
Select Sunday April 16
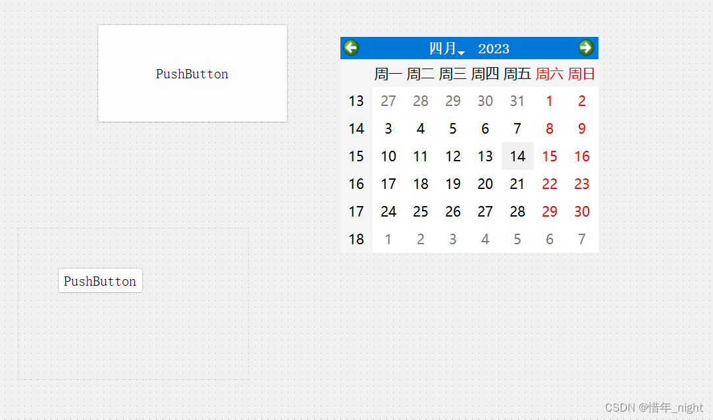pyautogui.click(x=581, y=156)
